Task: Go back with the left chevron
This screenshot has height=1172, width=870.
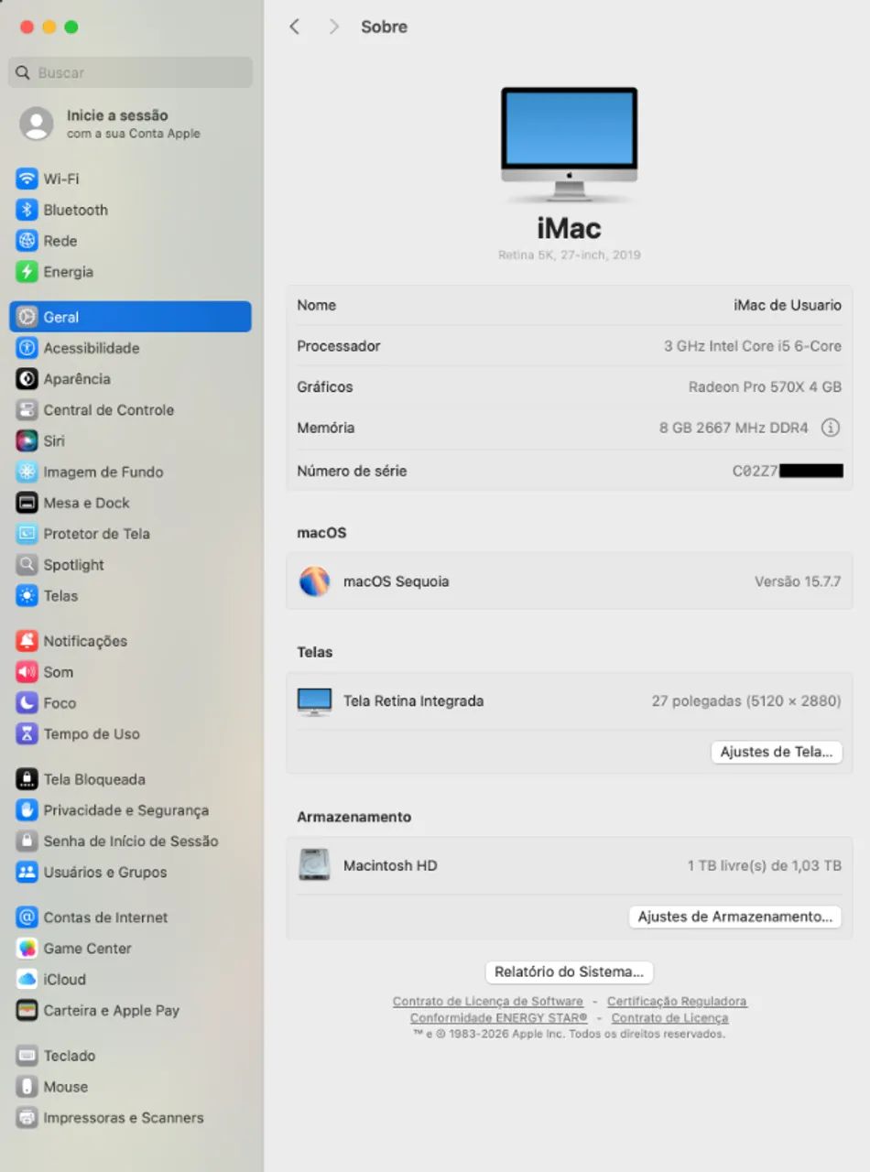Action: tap(295, 27)
